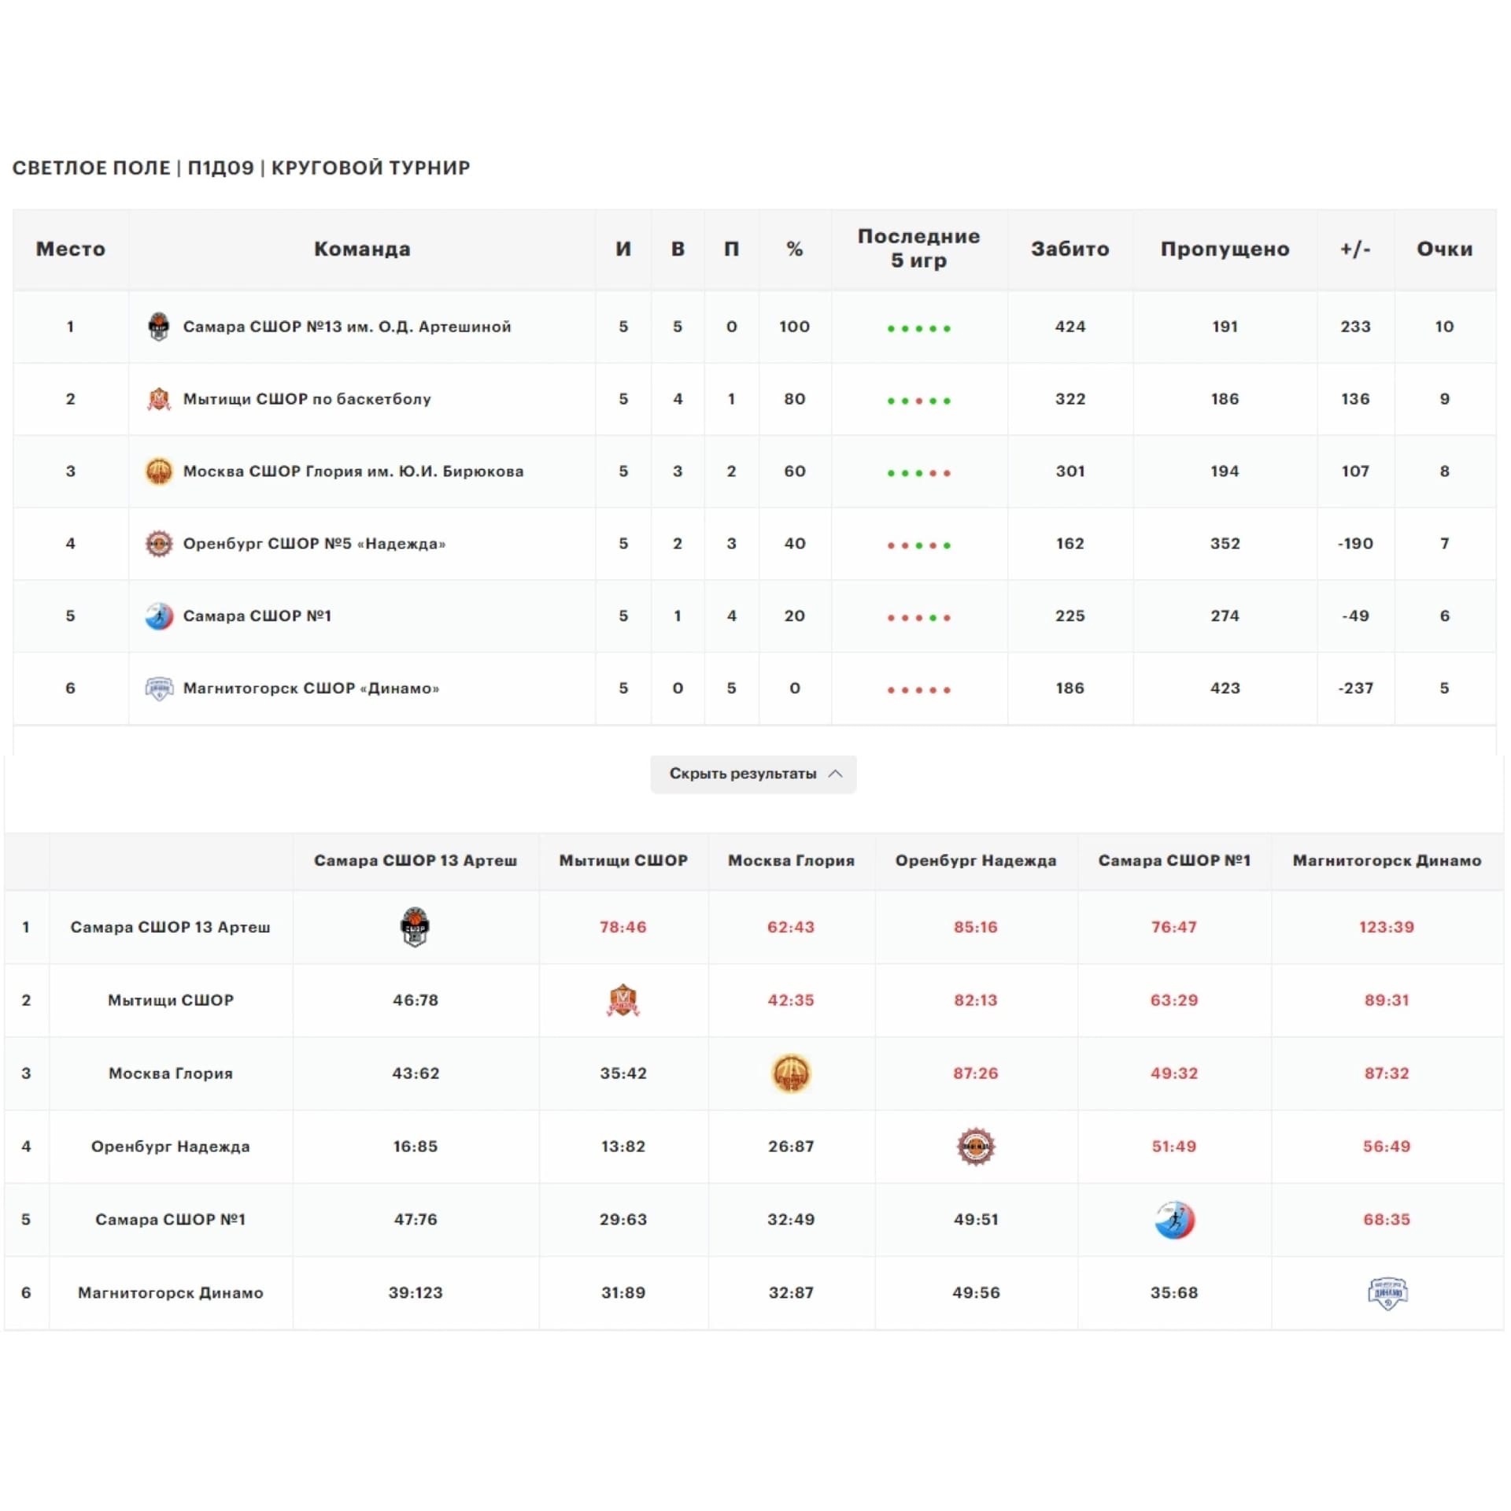Click Оренбург Надежда logo in results grid
The image size is (1511, 1511).
coord(976,1147)
